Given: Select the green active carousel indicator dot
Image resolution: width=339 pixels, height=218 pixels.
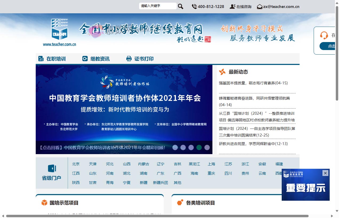Looking at the screenshot, I should tap(199, 147).
